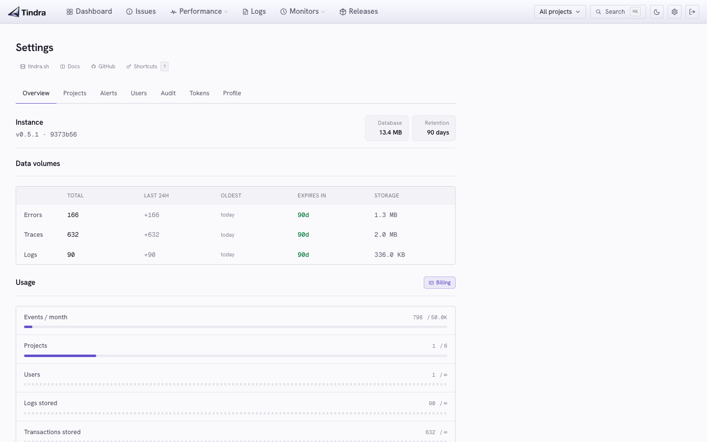
Task: Click the 2.0 MB storage value
Action: coord(386,235)
